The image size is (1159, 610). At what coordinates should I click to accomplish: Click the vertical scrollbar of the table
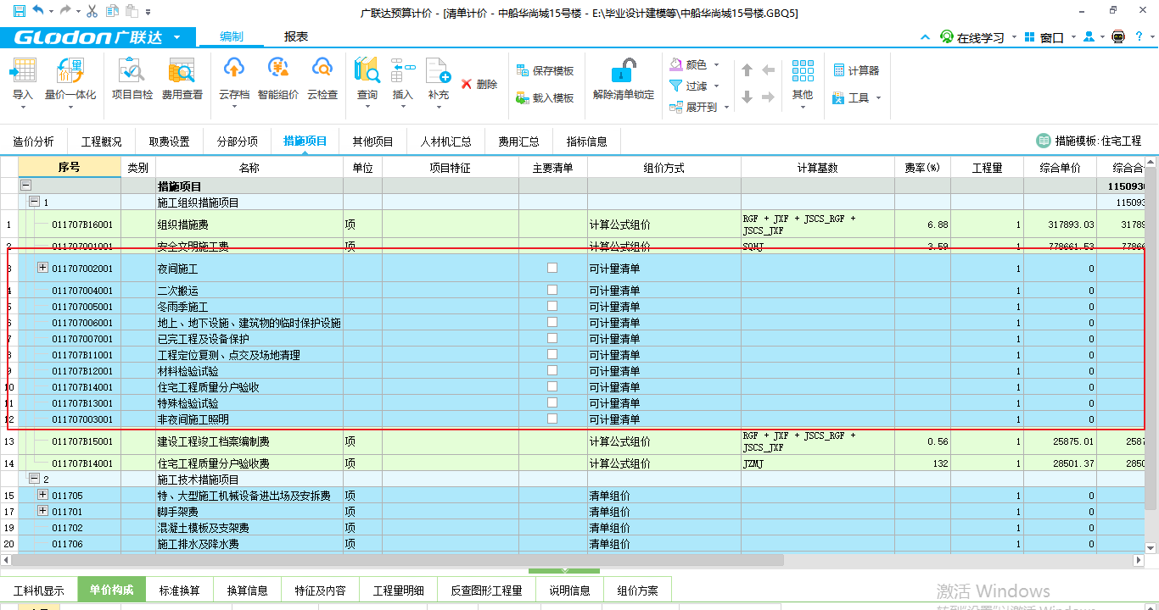click(x=1151, y=339)
